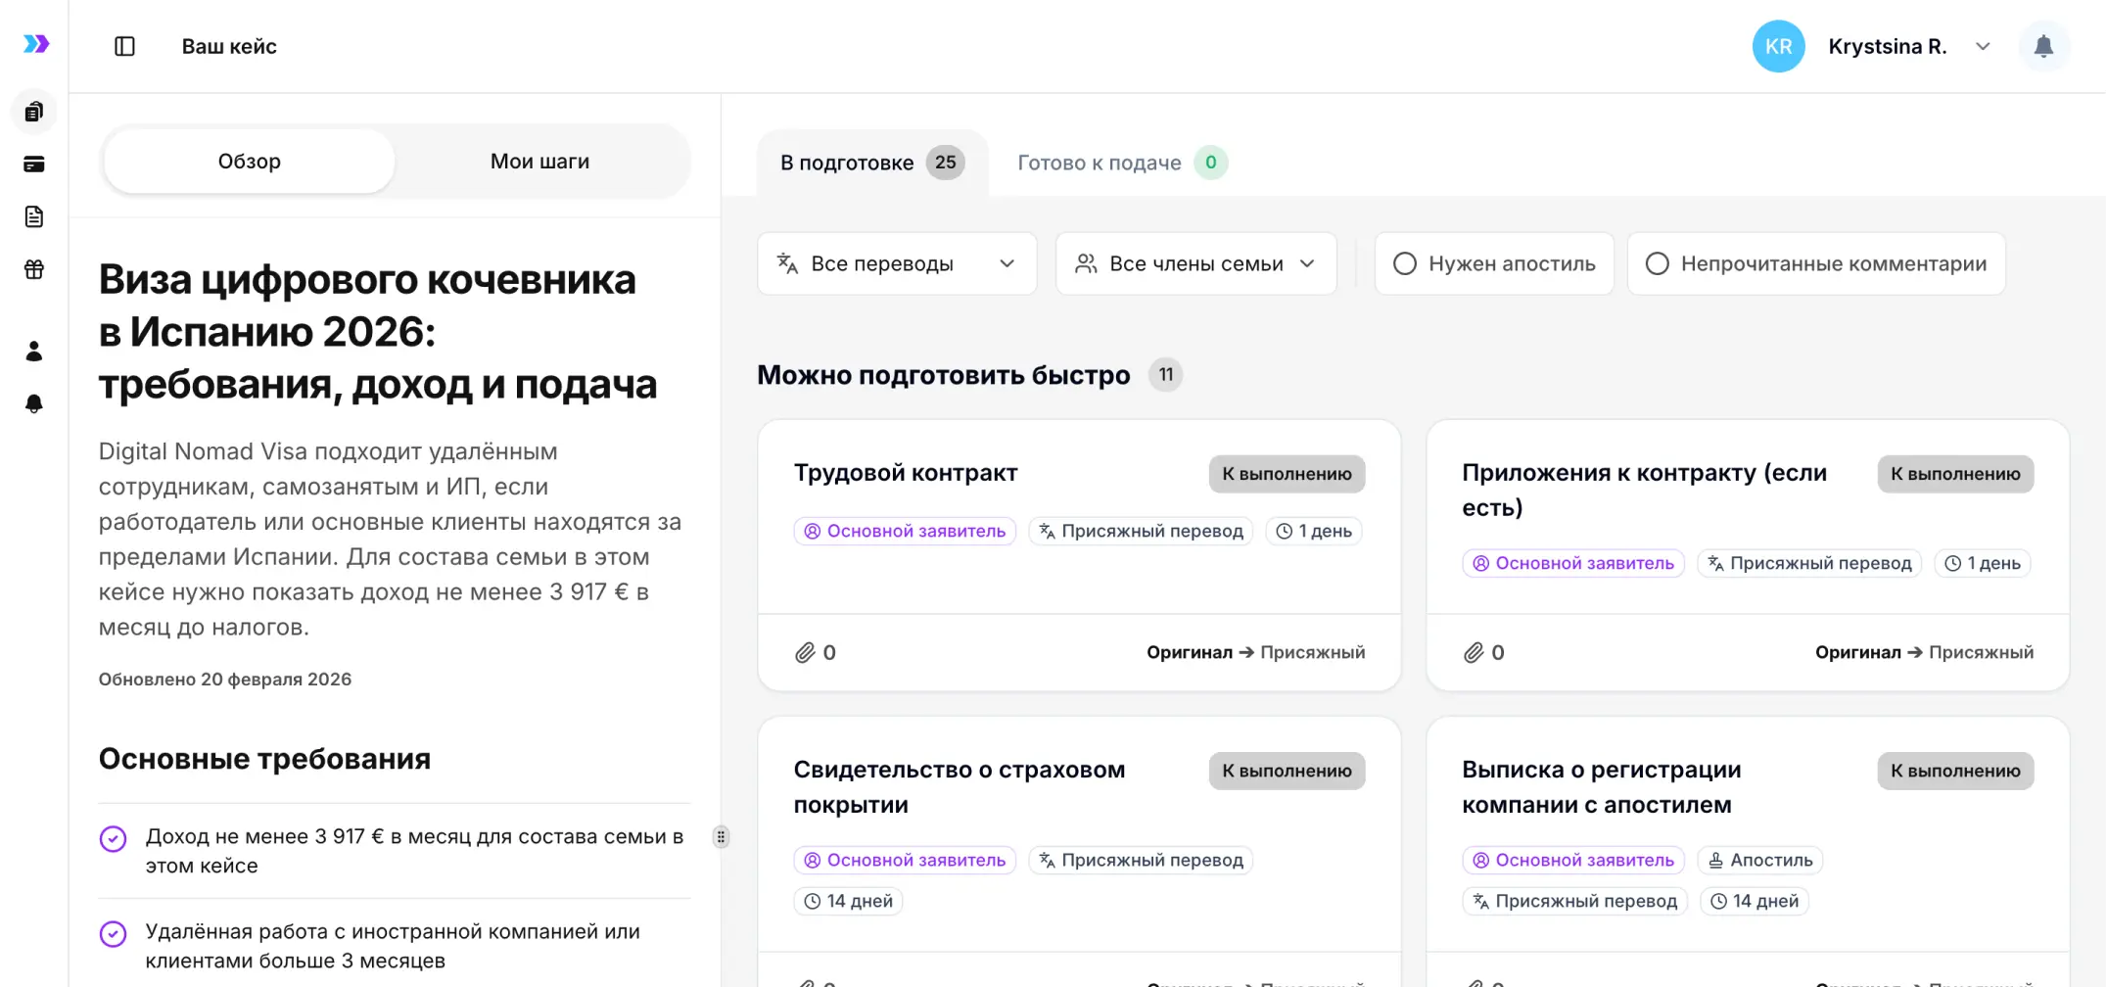
Task: Open the Приложения к контракту (если есть) title
Action: 1645,490
